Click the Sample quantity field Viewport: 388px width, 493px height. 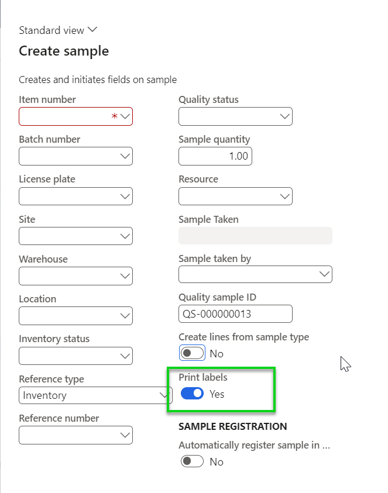(x=215, y=156)
